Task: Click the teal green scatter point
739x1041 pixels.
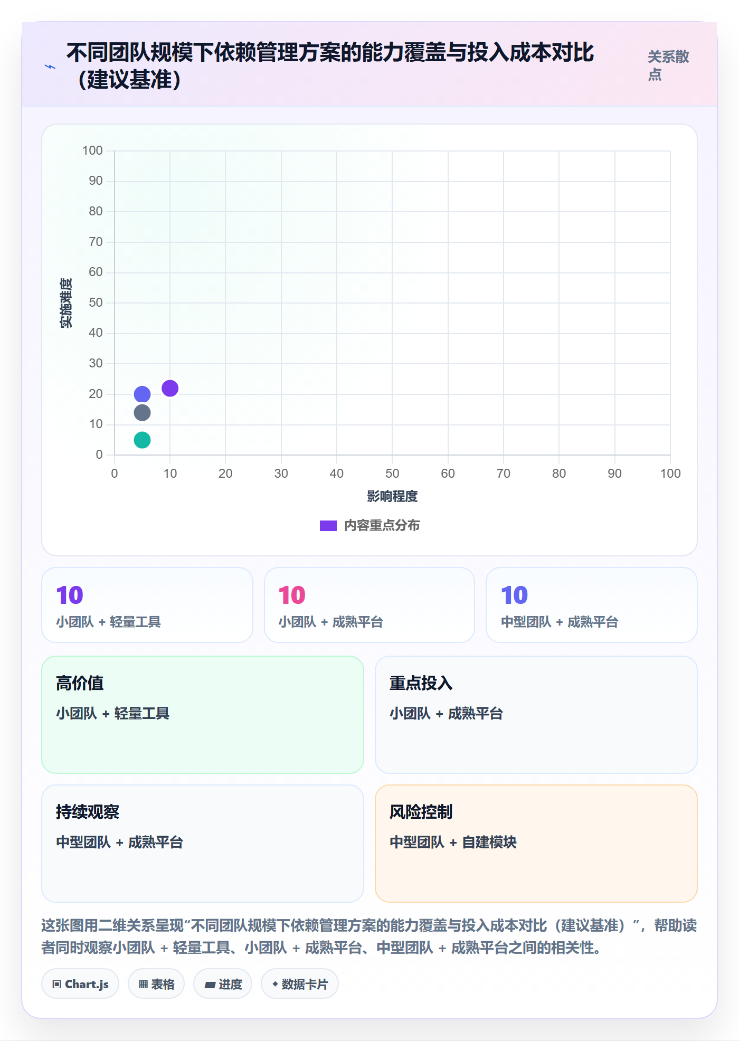Action: [x=142, y=440]
